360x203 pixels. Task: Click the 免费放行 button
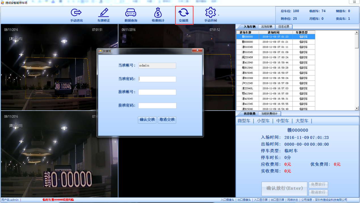tap(318, 185)
